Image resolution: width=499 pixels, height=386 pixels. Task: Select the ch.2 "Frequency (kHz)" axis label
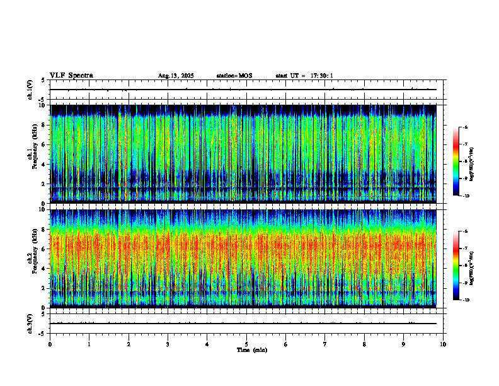click(35, 251)
